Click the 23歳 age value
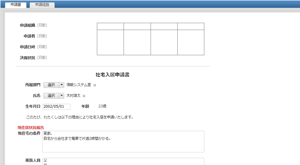Viewport: 300px width, 165px height. tap(102, 106)
